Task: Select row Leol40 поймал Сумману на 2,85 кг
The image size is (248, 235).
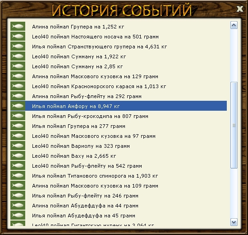Action: 119,66
